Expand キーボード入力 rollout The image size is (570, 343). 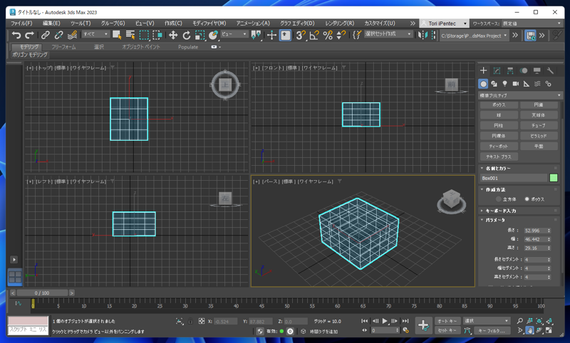519,211
